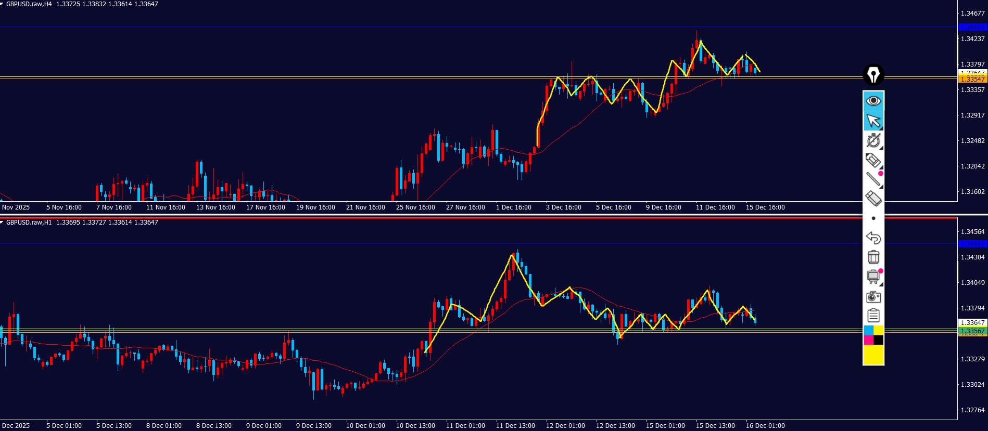
Task: Select the straight line tool
Action: pos(873,179)
